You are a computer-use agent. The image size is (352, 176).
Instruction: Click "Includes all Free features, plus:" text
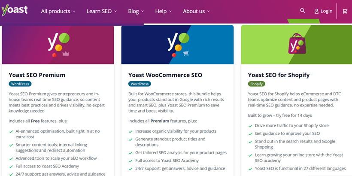[x=38, y=121]
